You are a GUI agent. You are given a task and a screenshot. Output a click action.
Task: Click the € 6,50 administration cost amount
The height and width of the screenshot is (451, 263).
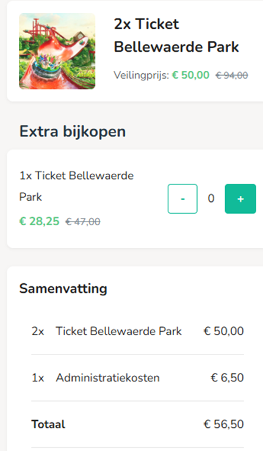point(227,378)
